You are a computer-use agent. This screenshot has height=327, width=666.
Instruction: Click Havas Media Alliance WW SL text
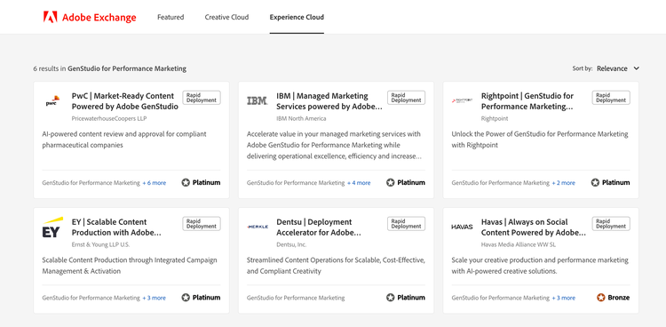click(519, 244)
